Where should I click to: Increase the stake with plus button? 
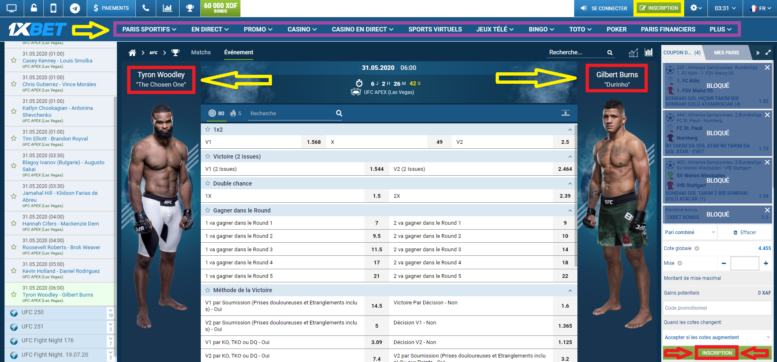[x=766, y=263]
